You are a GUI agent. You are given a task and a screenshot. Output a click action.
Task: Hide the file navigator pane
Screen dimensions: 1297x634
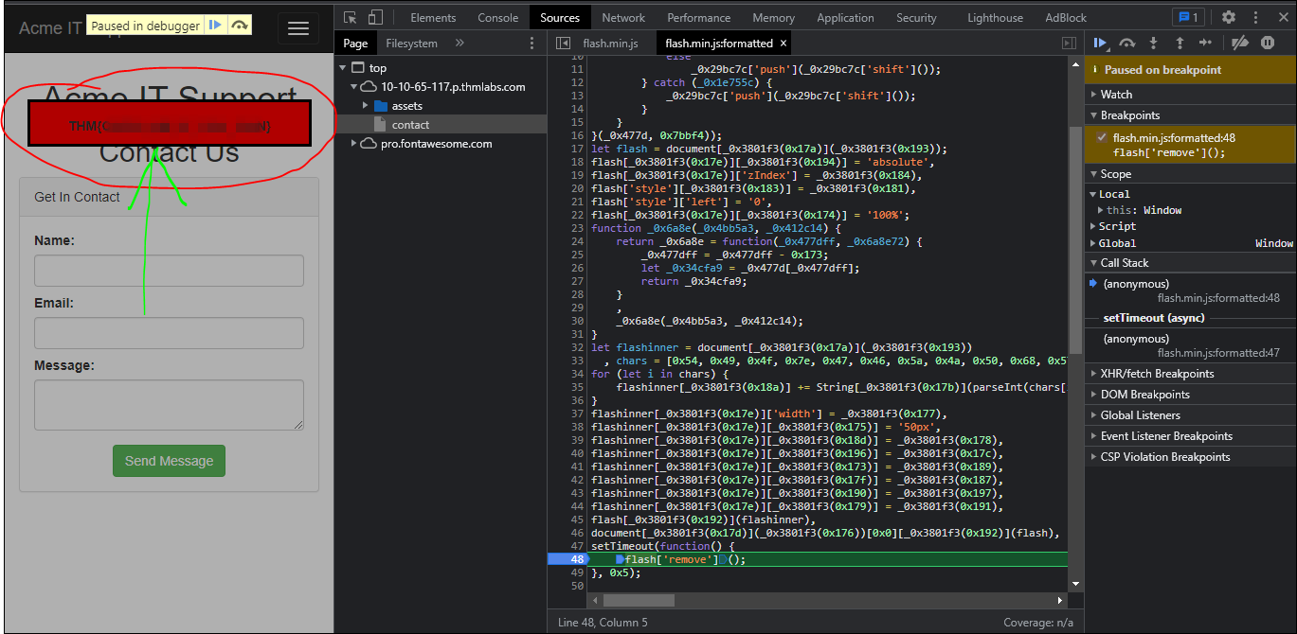pyautogui.click(x=563, y=44)
